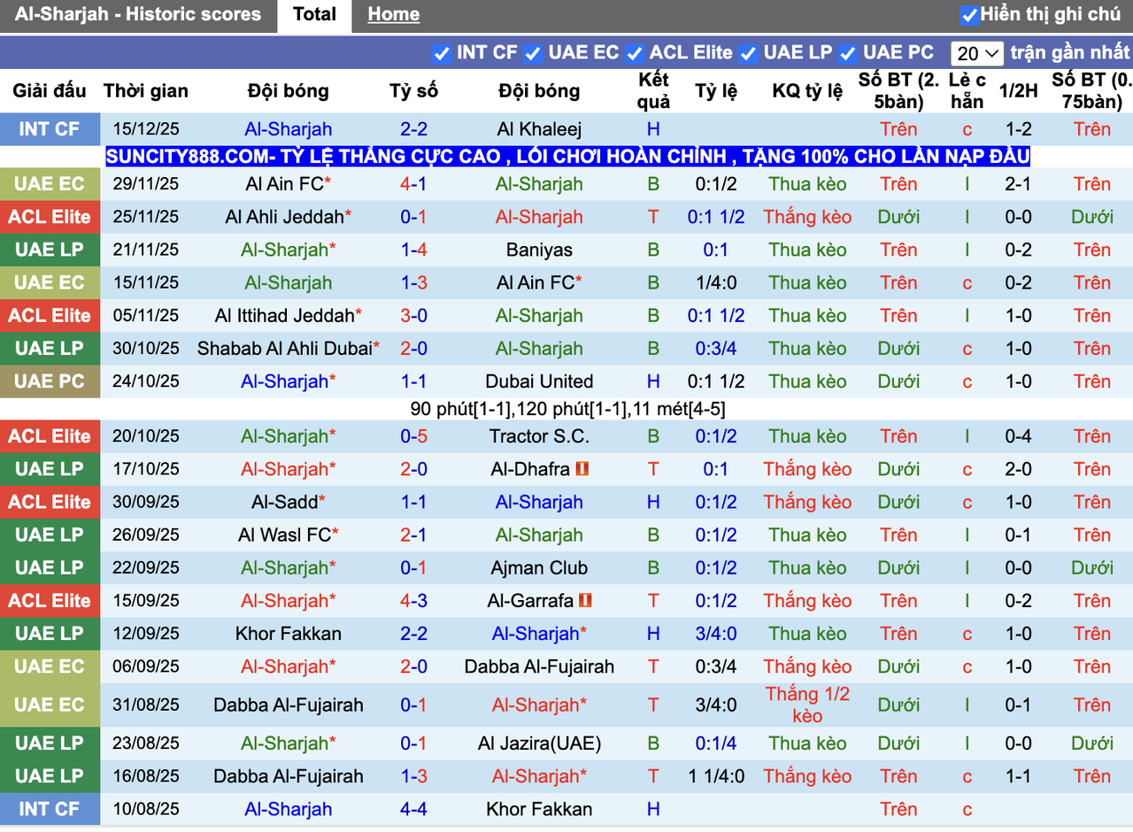Click Al-Sharjah* away team on 16/08/25 row
The image size is (1133, 832).
539,776
